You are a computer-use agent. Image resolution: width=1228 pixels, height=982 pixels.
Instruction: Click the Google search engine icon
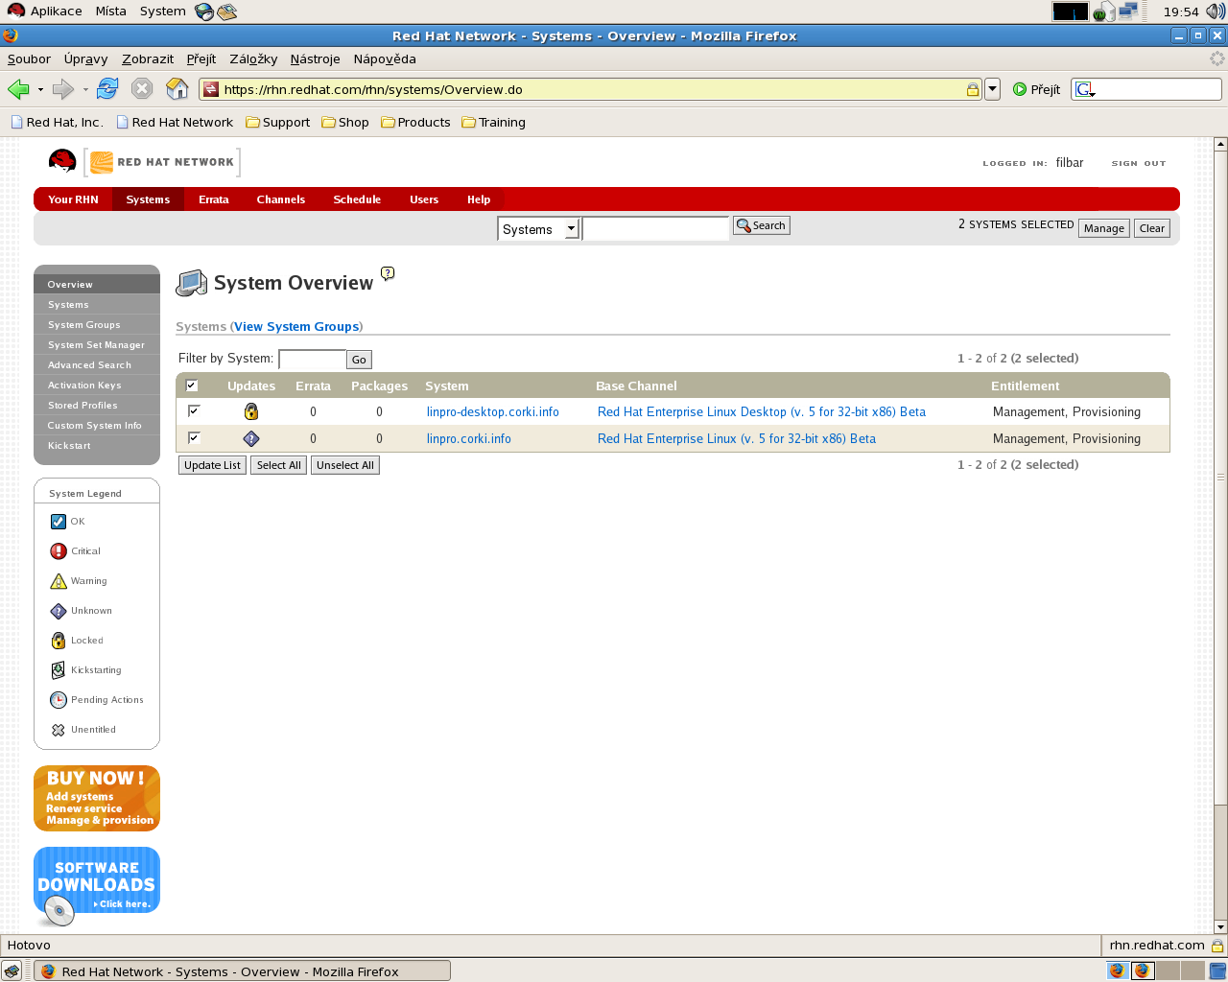[x=1084, y=89]
